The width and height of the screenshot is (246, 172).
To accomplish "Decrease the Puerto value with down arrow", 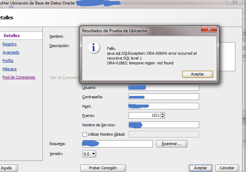I will [163, 117].
